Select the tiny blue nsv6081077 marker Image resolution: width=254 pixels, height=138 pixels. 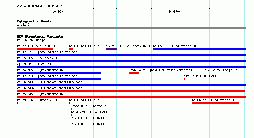coord(72,127)
